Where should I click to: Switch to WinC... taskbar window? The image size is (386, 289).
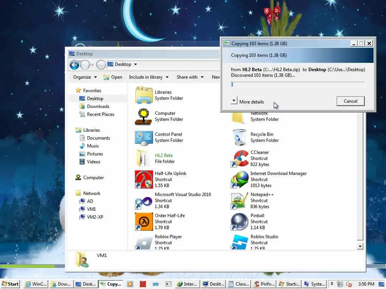click(x=36, y=284)
